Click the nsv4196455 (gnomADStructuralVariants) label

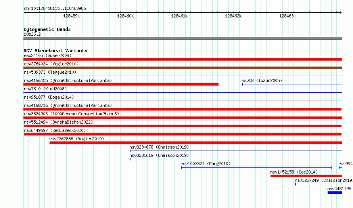click(68, 80)
